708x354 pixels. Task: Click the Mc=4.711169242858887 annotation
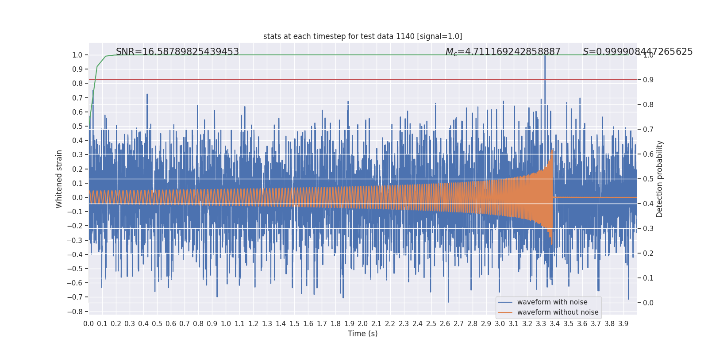[503, 52]
